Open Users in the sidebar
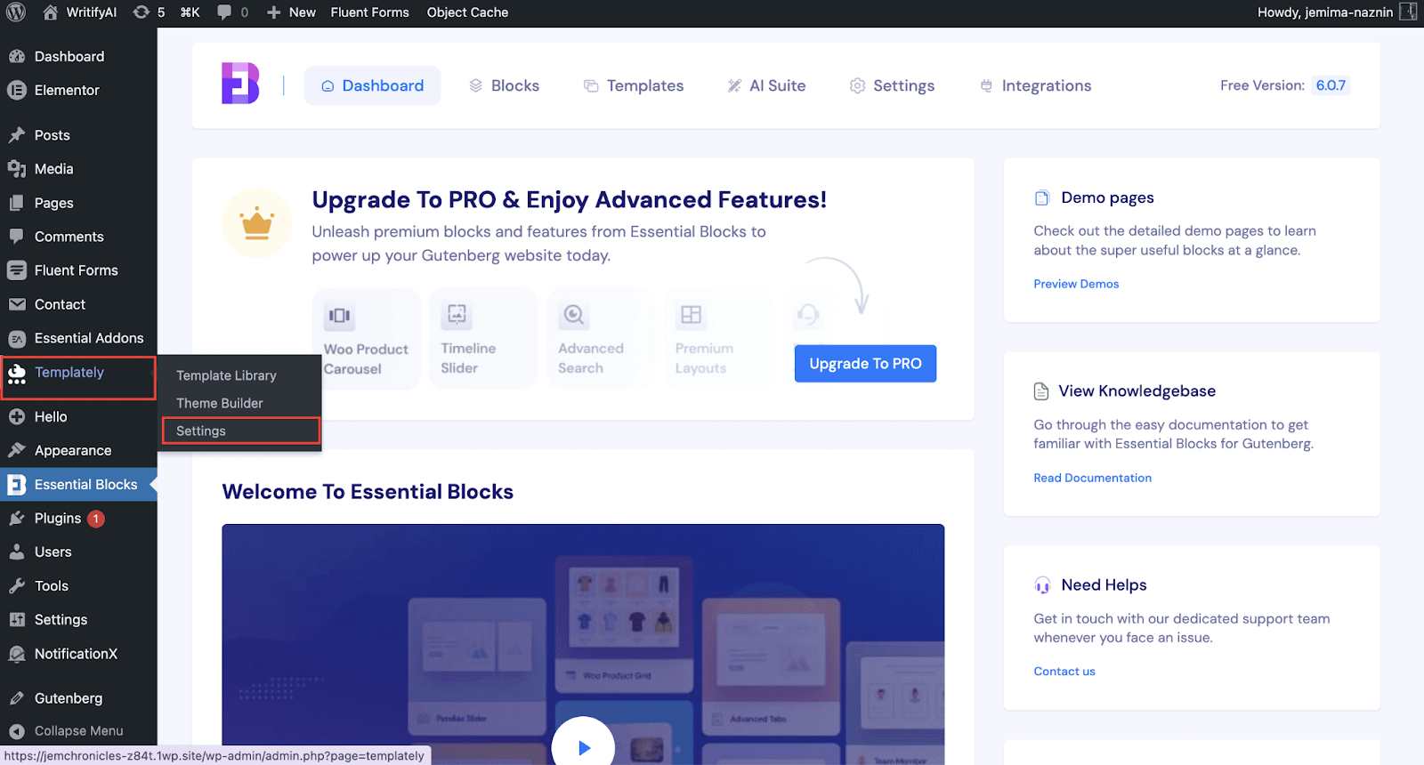 [x=78, y=552]
